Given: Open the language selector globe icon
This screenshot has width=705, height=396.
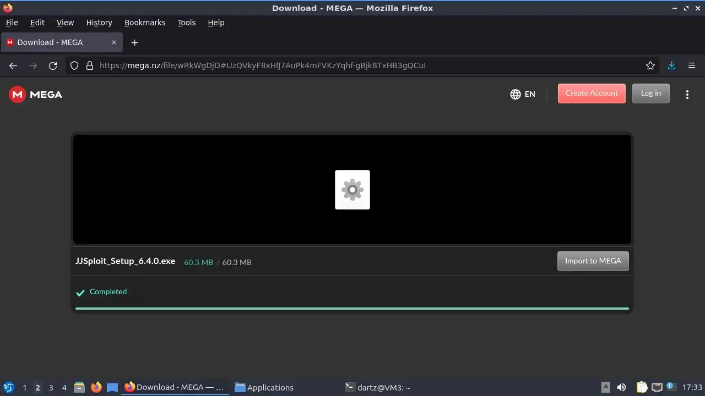Looking at the screenshot, I should [x=516, y=94].
